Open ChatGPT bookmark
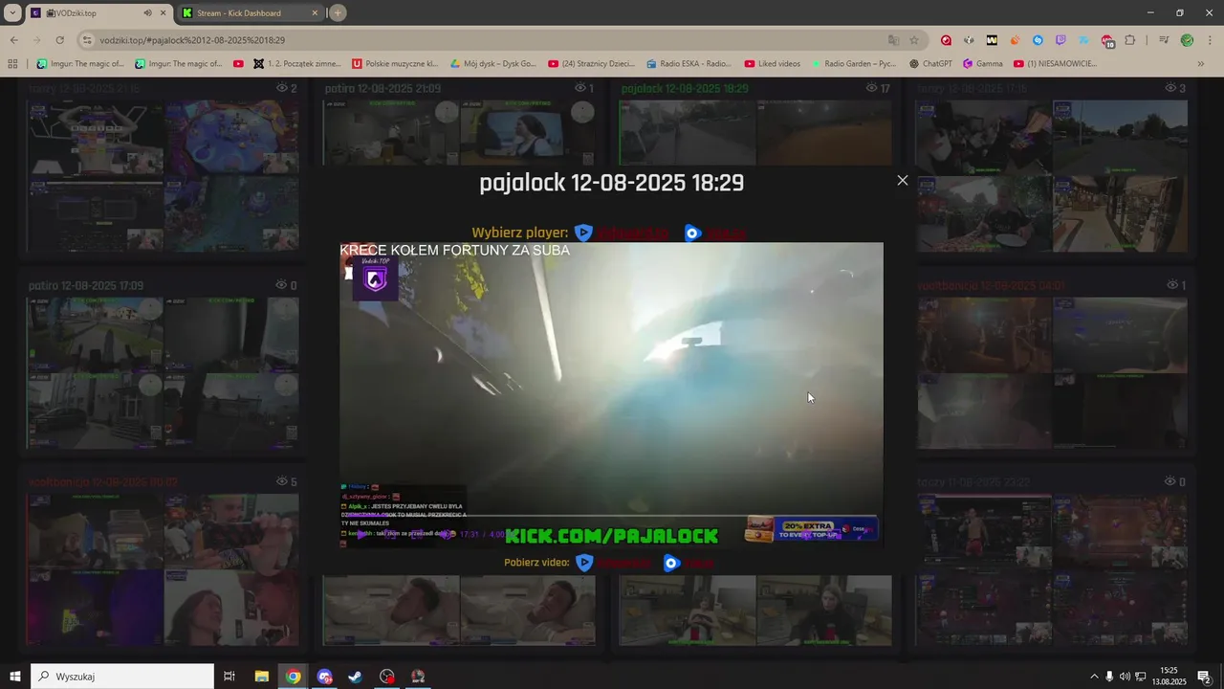Image resolution: width=1224 pixels, height=689 pixels. click(930, 64)
